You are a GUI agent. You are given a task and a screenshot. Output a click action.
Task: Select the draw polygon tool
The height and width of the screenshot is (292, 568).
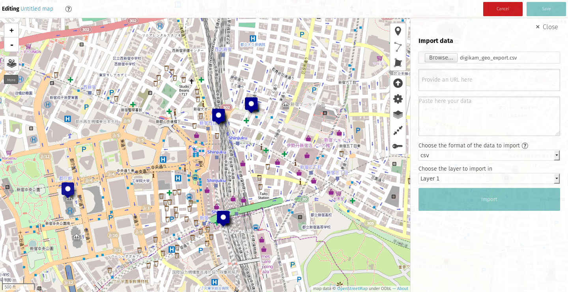(398, 63)
